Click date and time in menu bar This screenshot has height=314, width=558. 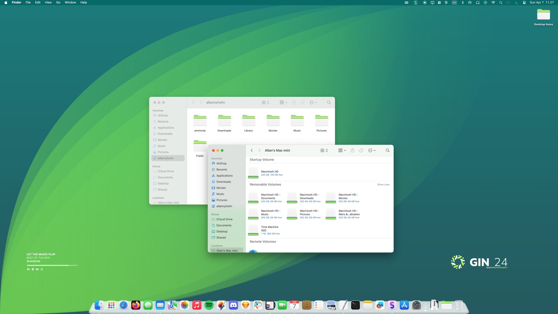tap(542, 3)
